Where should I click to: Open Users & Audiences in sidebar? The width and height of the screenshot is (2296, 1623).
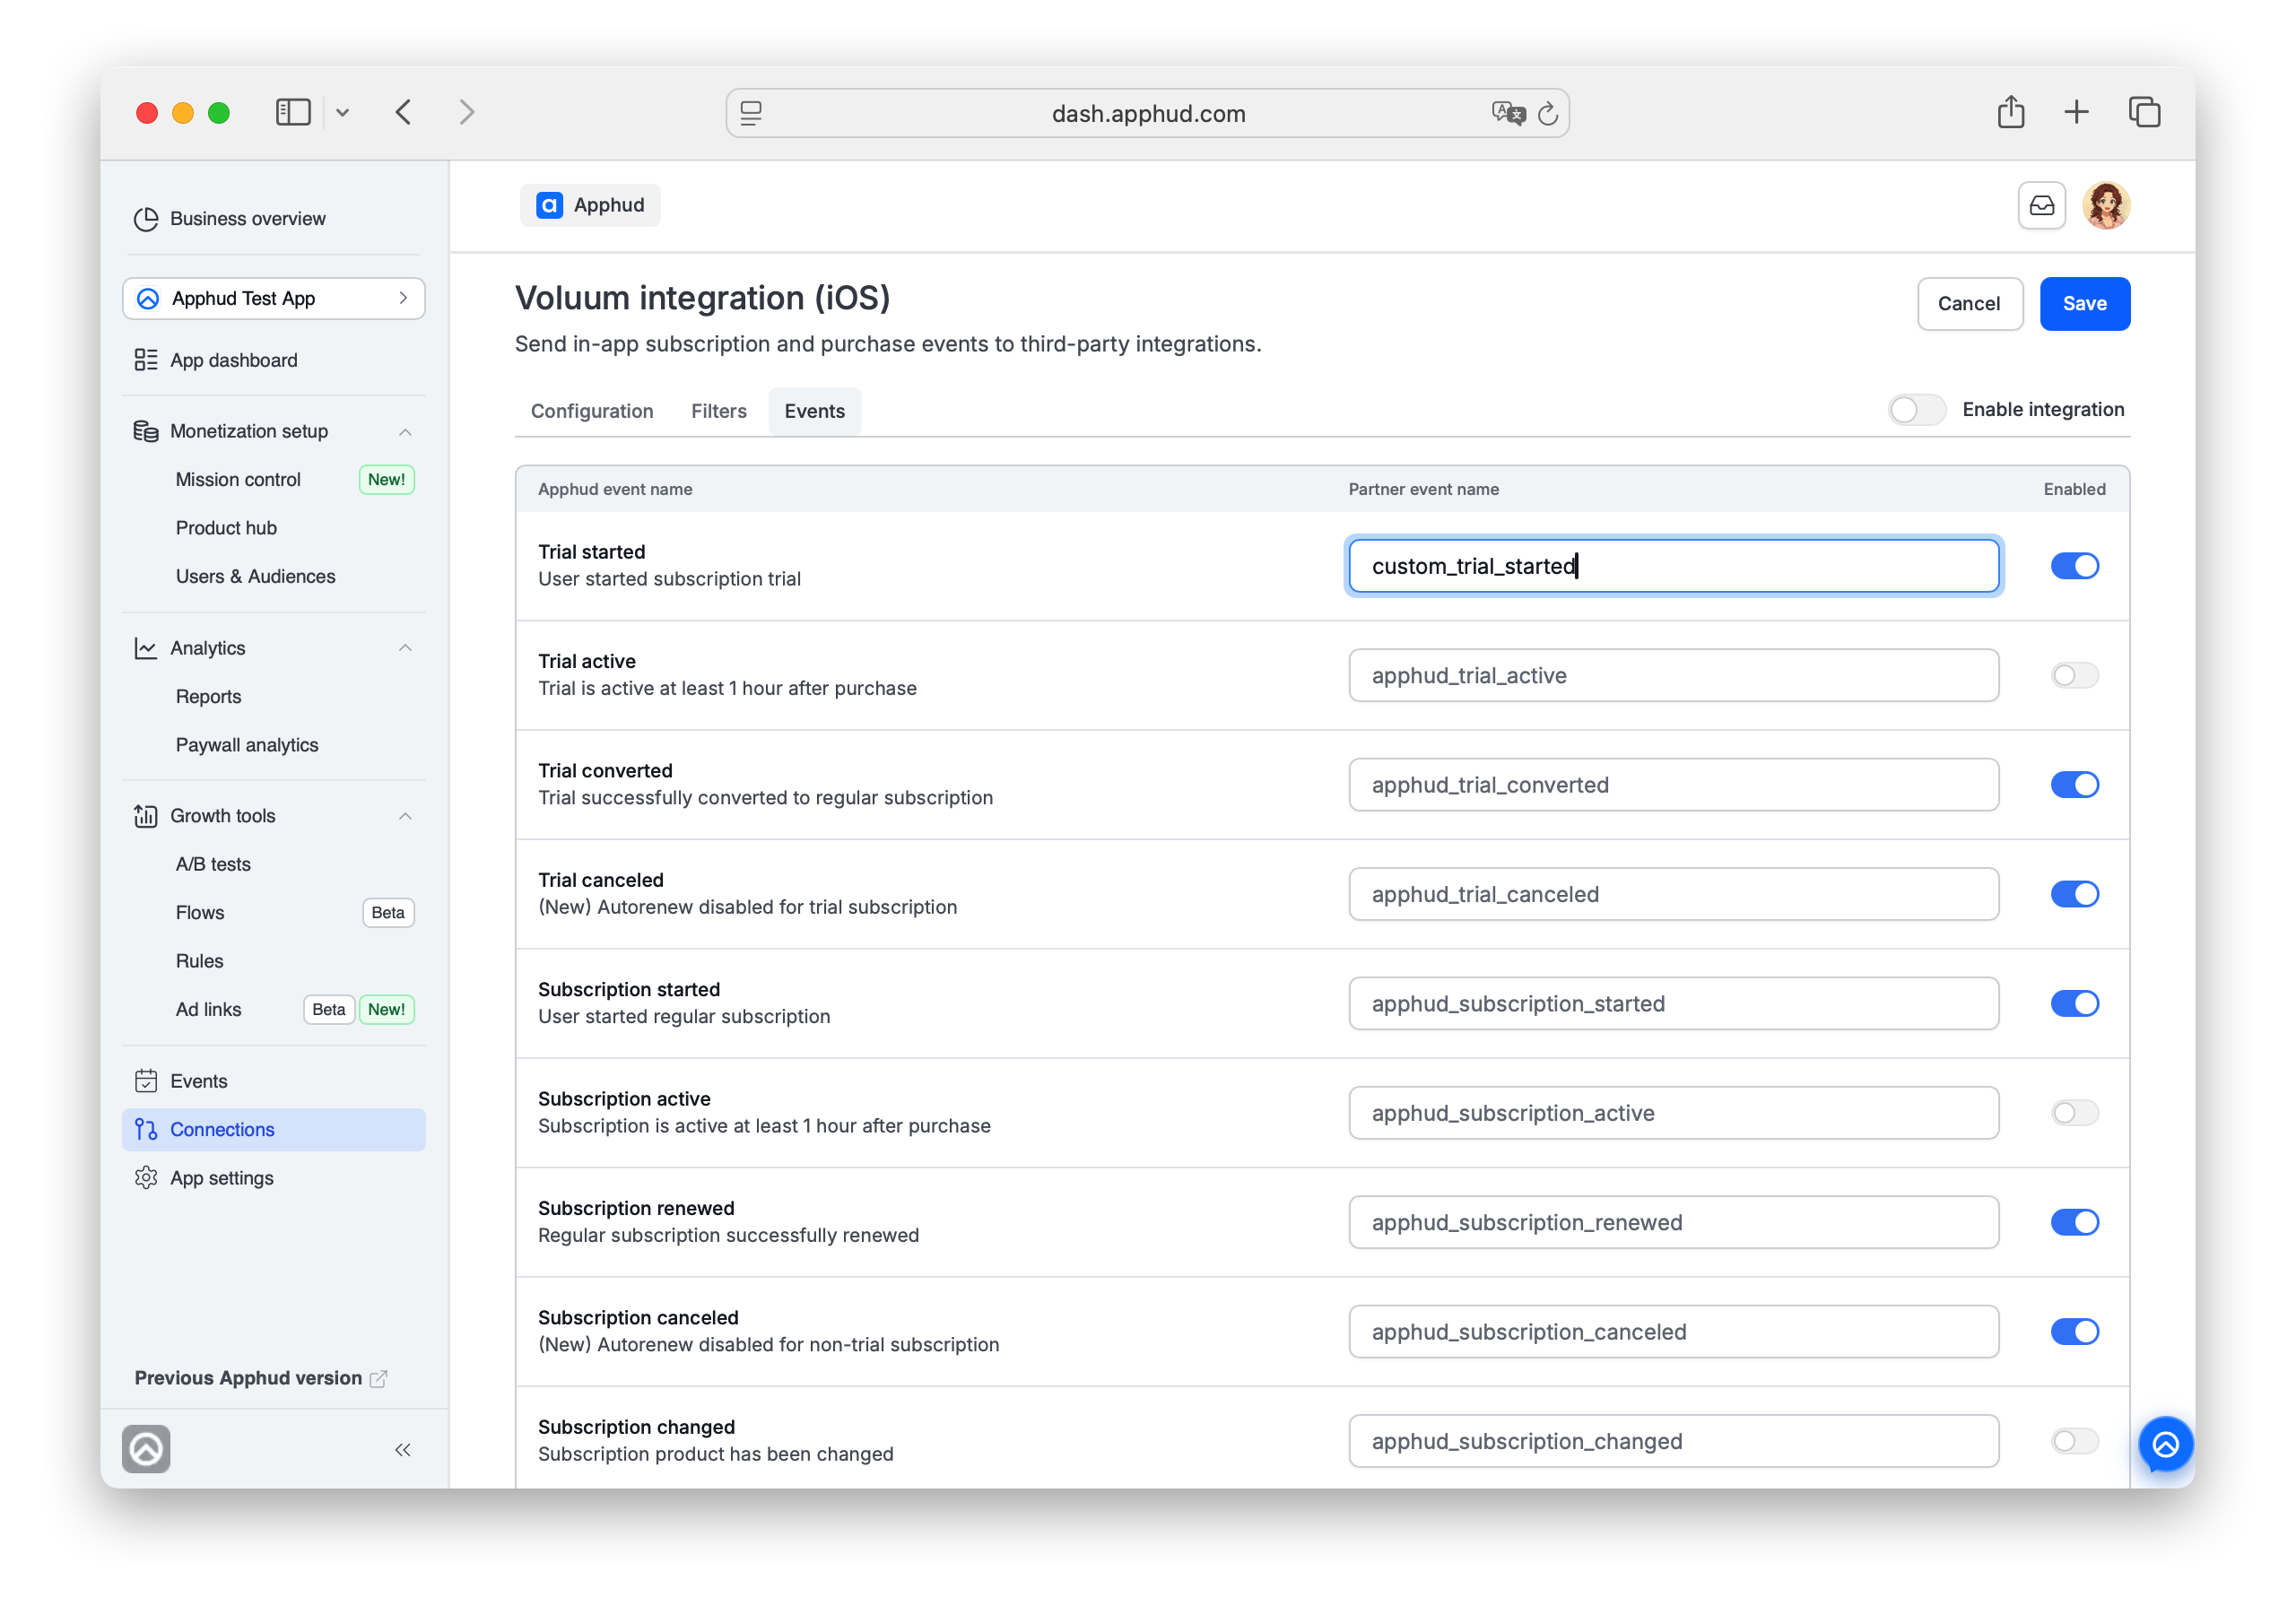[256, 577]
